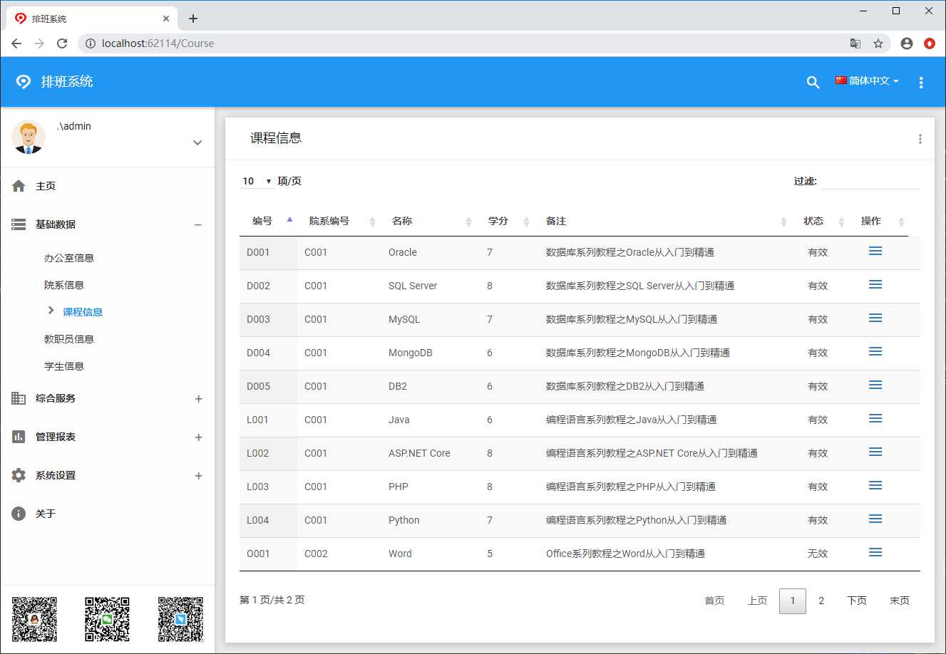Expand the 系统设置 plus toggle
This screenshot has width=946, height=654.
click(199, 476)
